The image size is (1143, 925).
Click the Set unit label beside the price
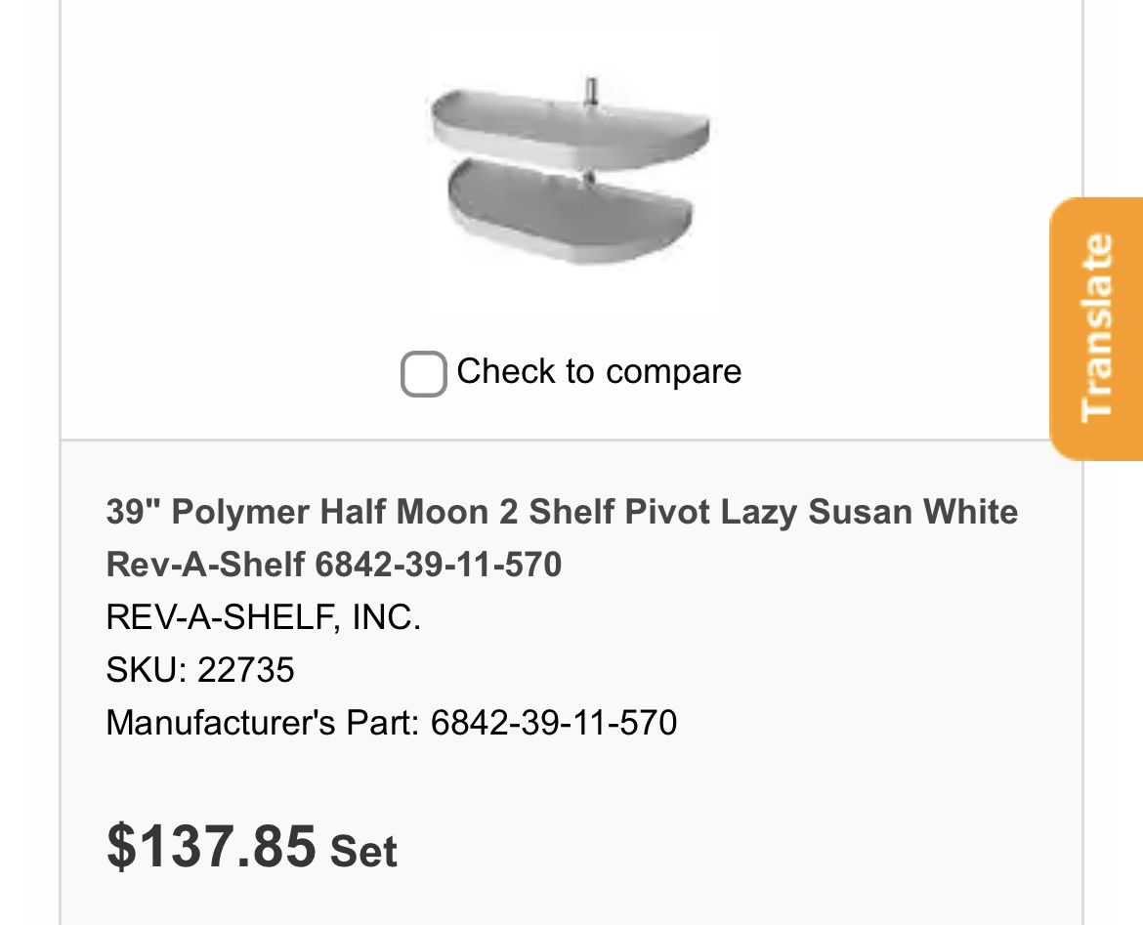click(363, 850)
